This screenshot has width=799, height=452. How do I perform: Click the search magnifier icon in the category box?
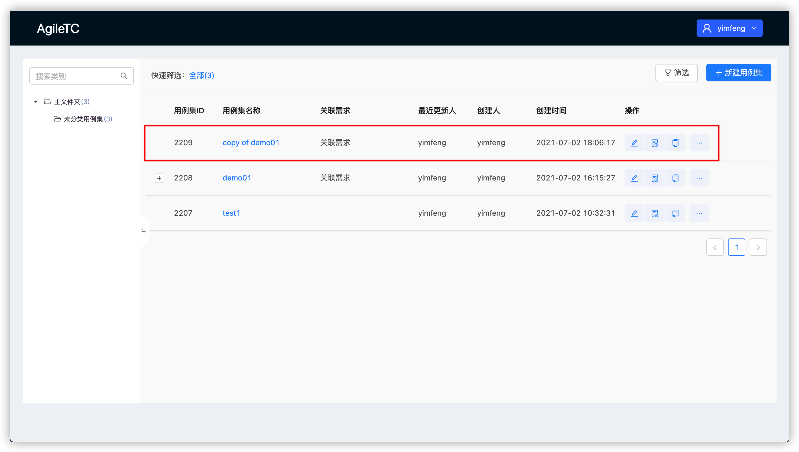(124, 76)
